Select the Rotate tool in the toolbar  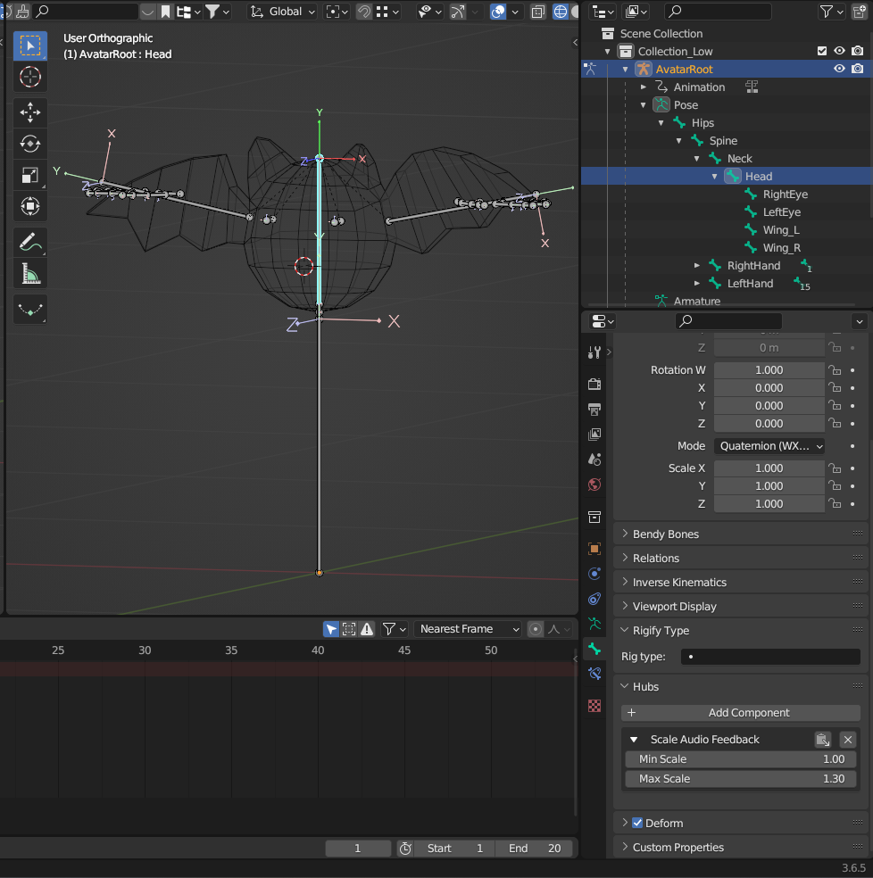pos(30,144)
